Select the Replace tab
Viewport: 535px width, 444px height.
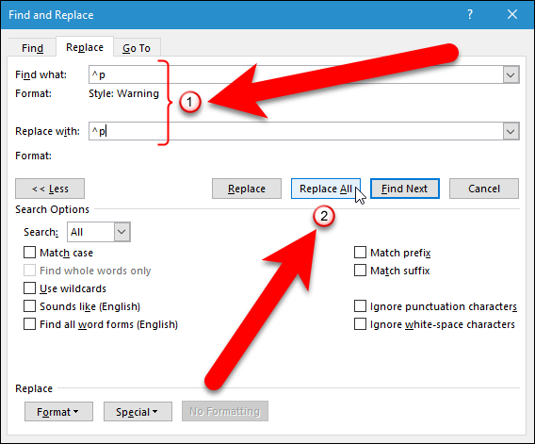85,47
